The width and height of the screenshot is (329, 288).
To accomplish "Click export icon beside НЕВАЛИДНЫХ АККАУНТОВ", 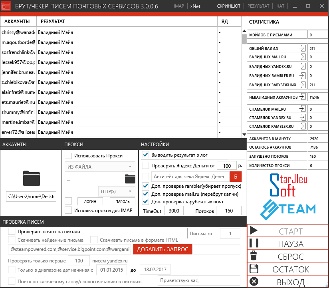I will point(302,97).
